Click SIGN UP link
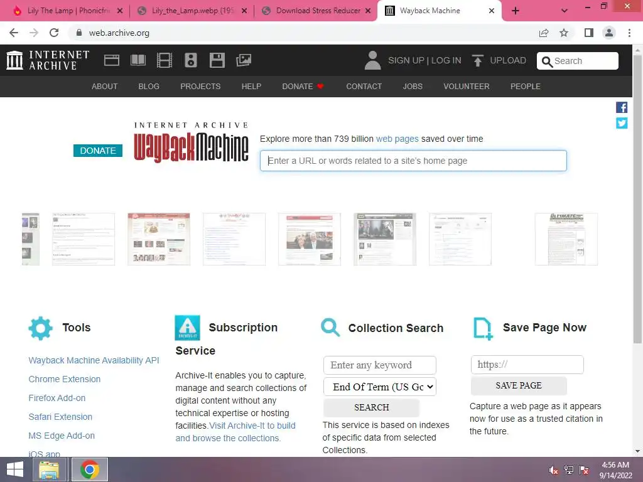The image size is (643, 482). 406,60
